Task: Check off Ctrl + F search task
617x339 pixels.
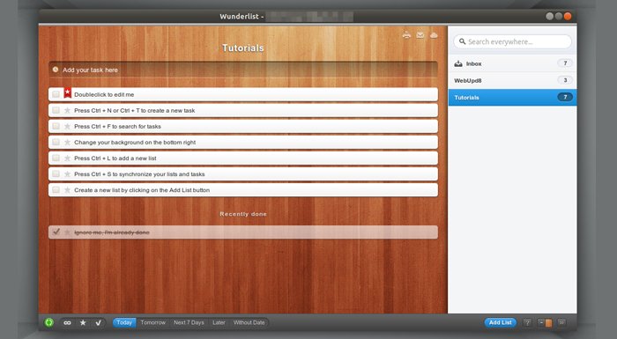Action: click(56, 126)
